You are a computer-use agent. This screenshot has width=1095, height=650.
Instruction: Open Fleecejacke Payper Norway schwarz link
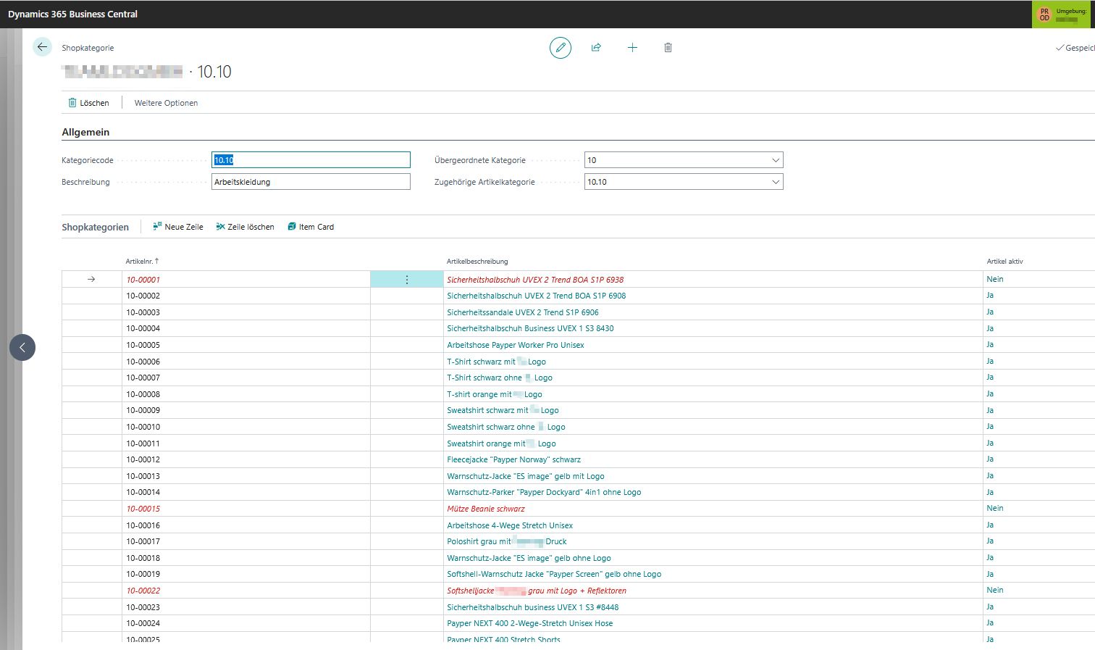513,459
